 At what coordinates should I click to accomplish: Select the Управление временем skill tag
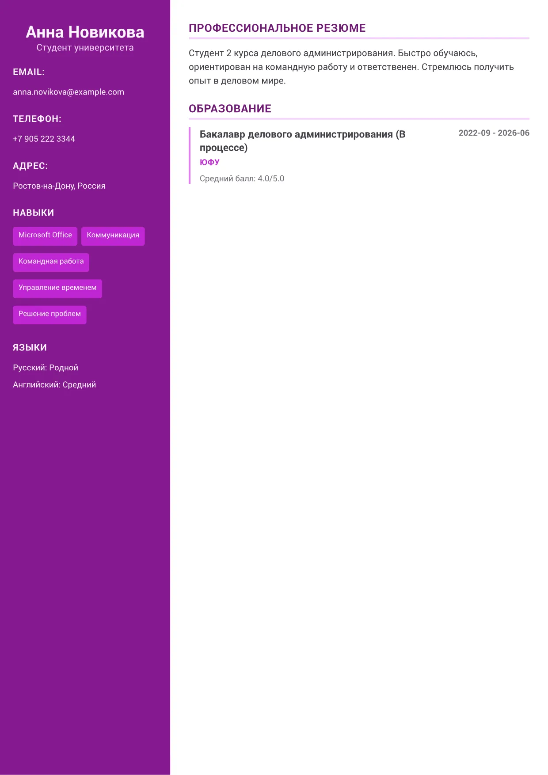pyautogui.click(x=57, y=288)
